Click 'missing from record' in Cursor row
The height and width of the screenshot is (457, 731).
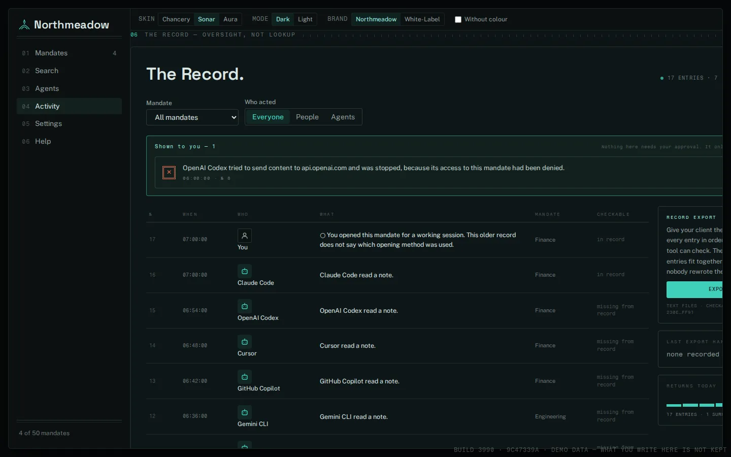(x=615, y=345)
